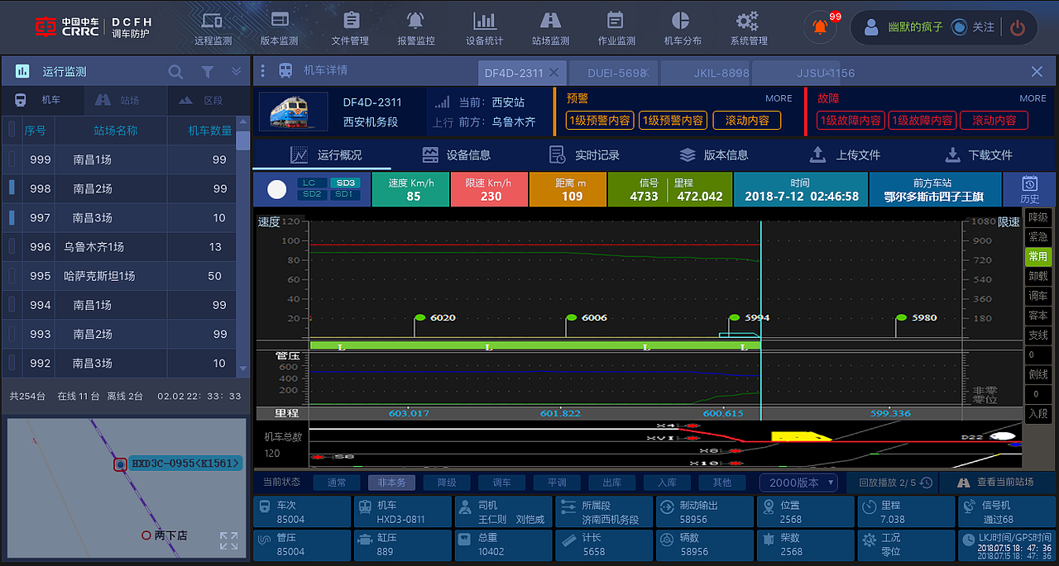
Task: Click 紧急 button on right sidebar
Action: click(x=1037, y=237)
